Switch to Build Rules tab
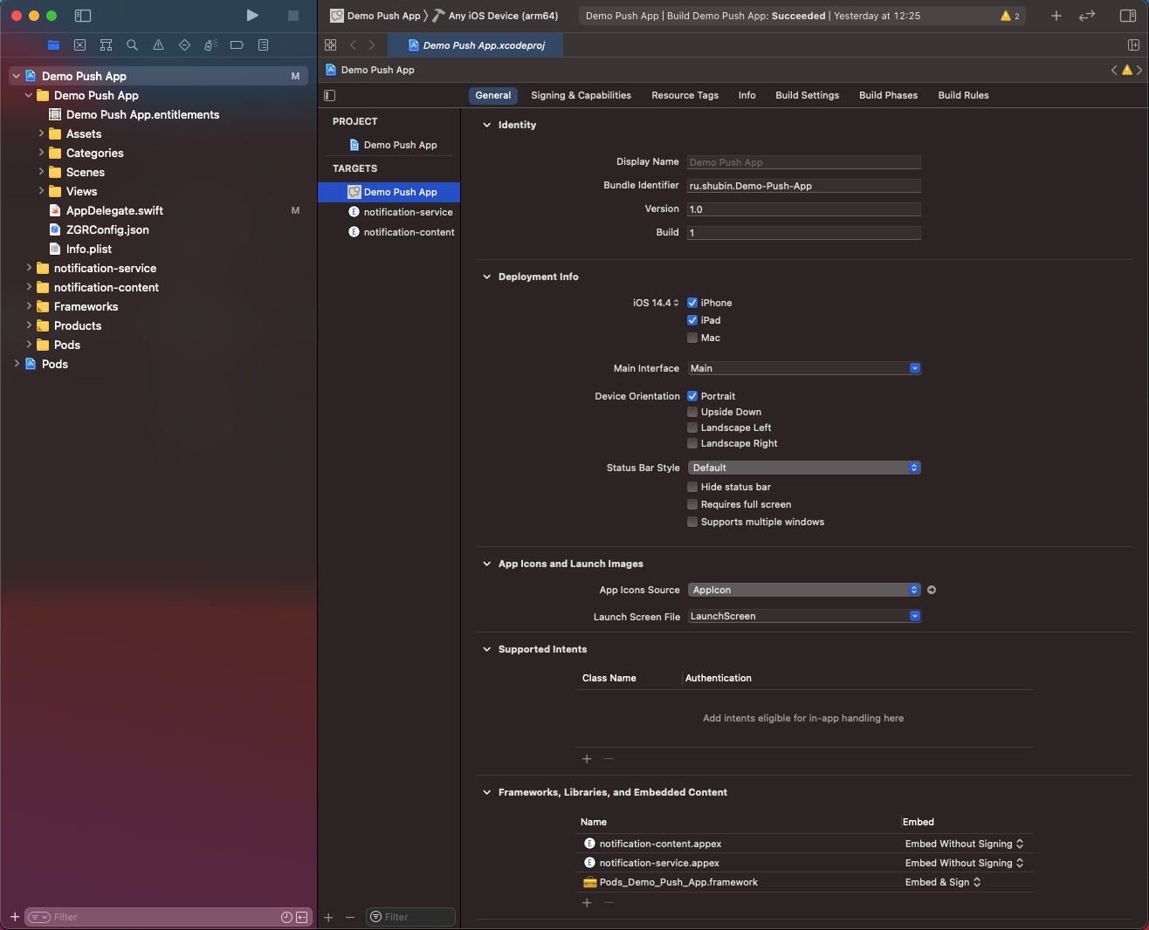 click(x=964, y=95)
